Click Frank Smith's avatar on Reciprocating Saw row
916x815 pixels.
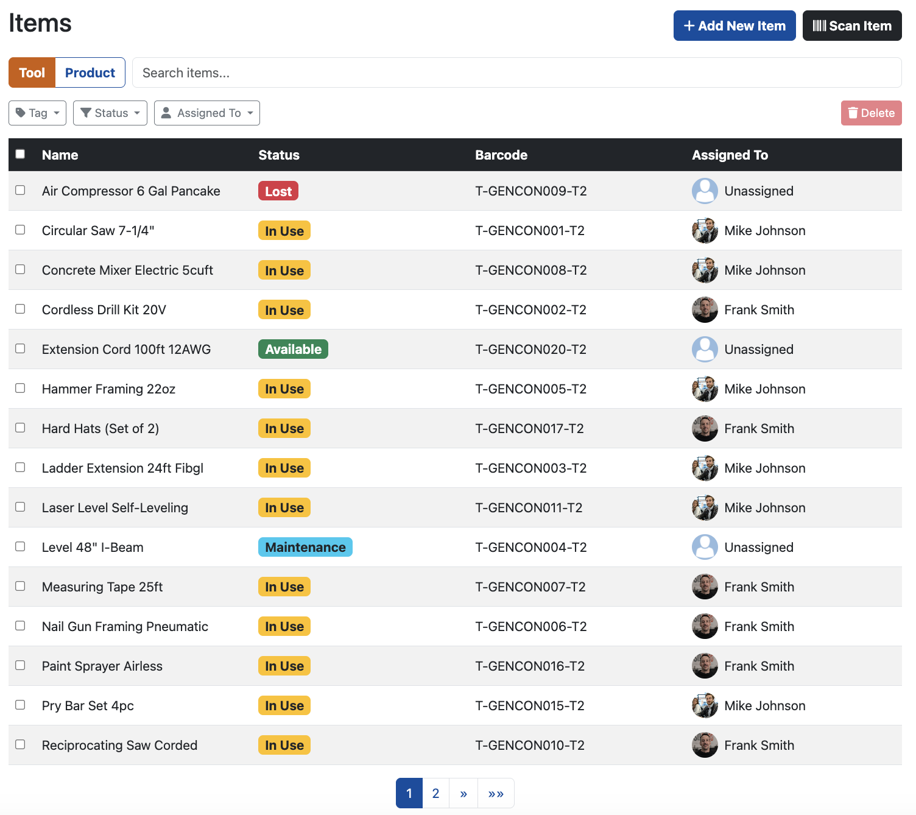tap(705, 745)
